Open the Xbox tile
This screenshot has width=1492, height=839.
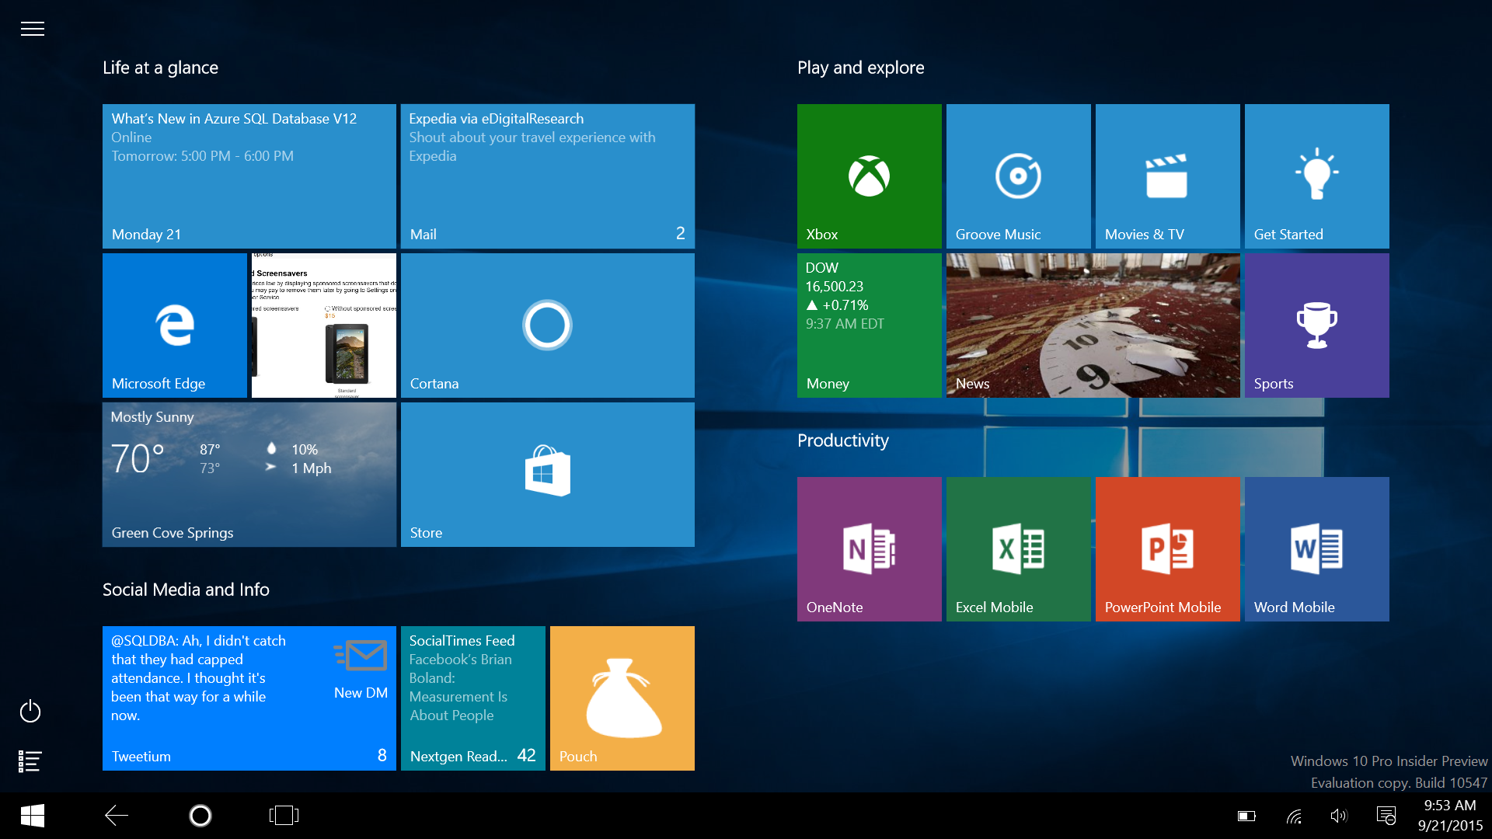[869, 176]
